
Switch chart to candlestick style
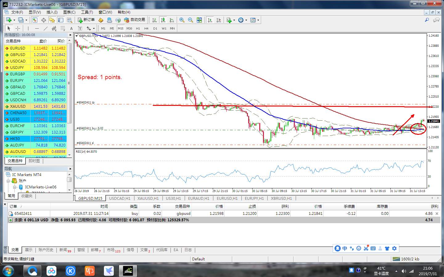pyautogui.click(x=163, y=20)
